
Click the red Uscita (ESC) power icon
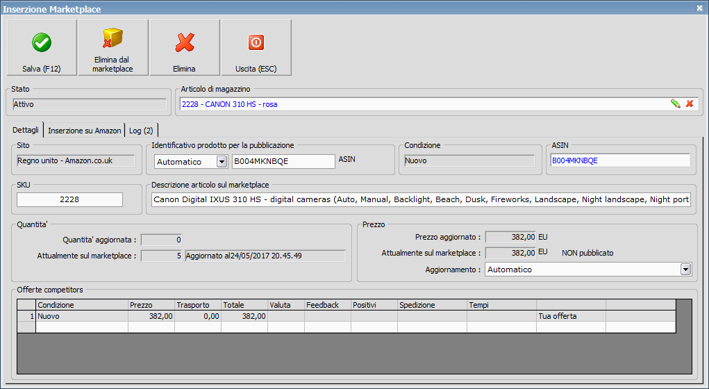[x=256, y=43]
